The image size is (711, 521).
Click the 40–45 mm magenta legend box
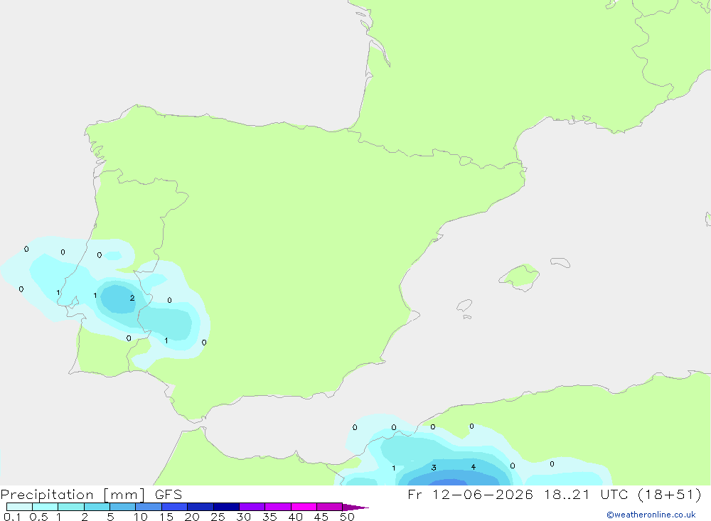coord(304,507)
